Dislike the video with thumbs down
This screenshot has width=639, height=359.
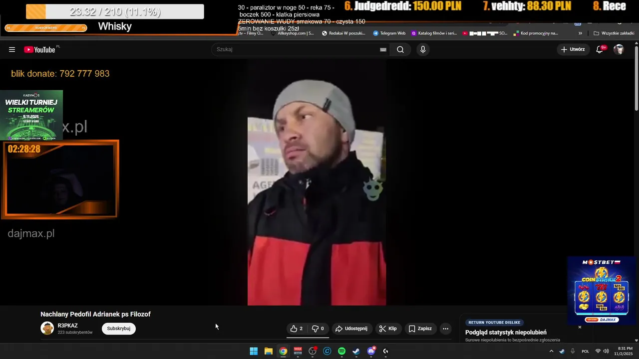click(x=318, y=329)
